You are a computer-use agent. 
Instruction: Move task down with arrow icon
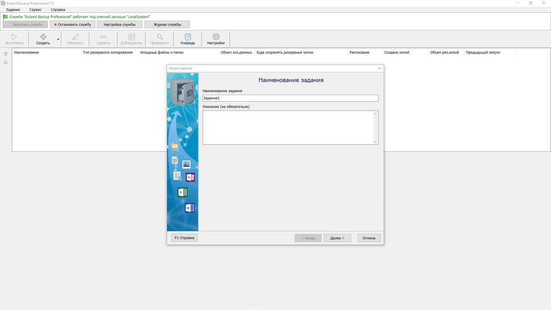point(6,62)
